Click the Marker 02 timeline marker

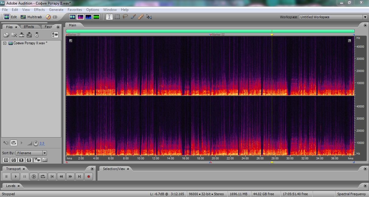(211, 35)
